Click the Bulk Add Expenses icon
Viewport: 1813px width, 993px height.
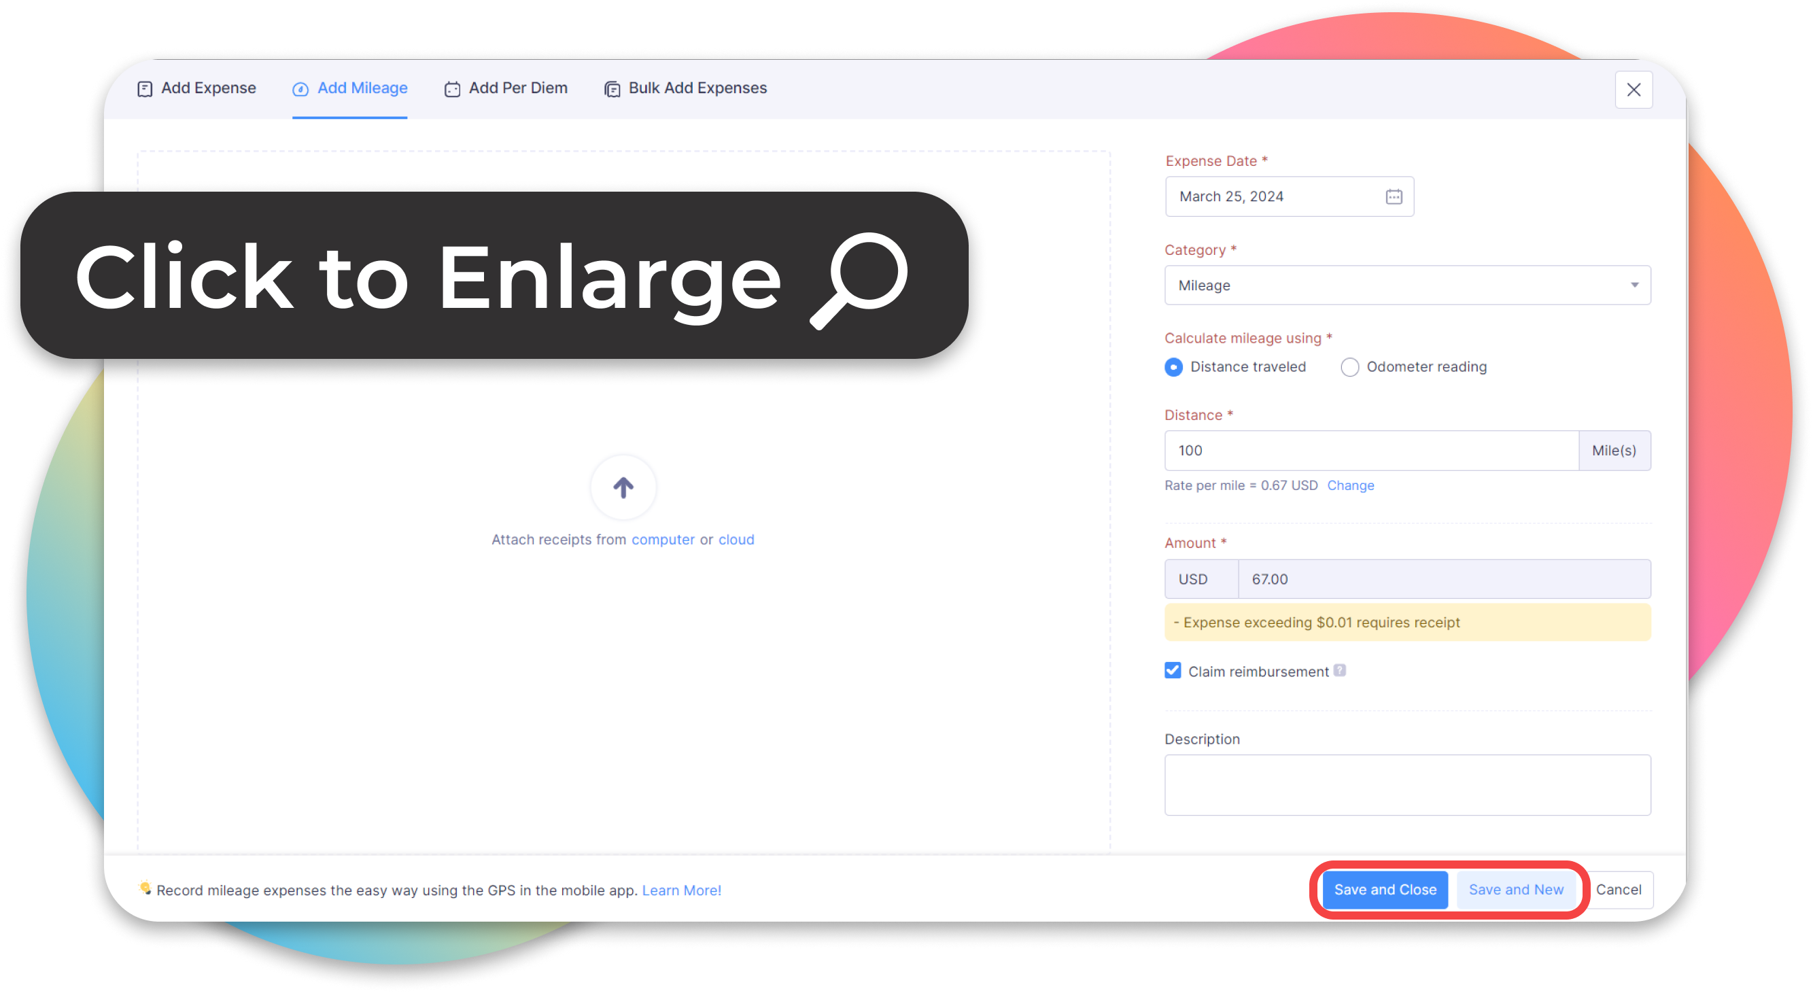(x=612, y=88)
